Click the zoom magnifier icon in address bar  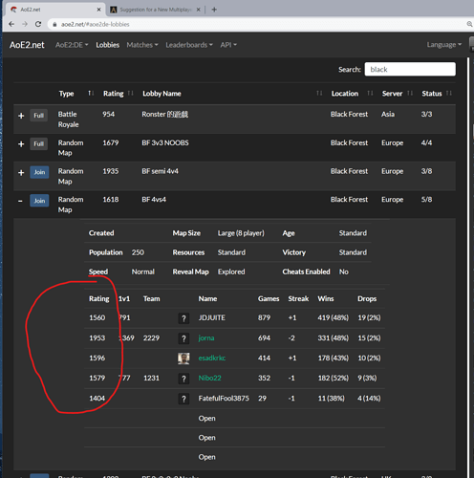point(469,24)
